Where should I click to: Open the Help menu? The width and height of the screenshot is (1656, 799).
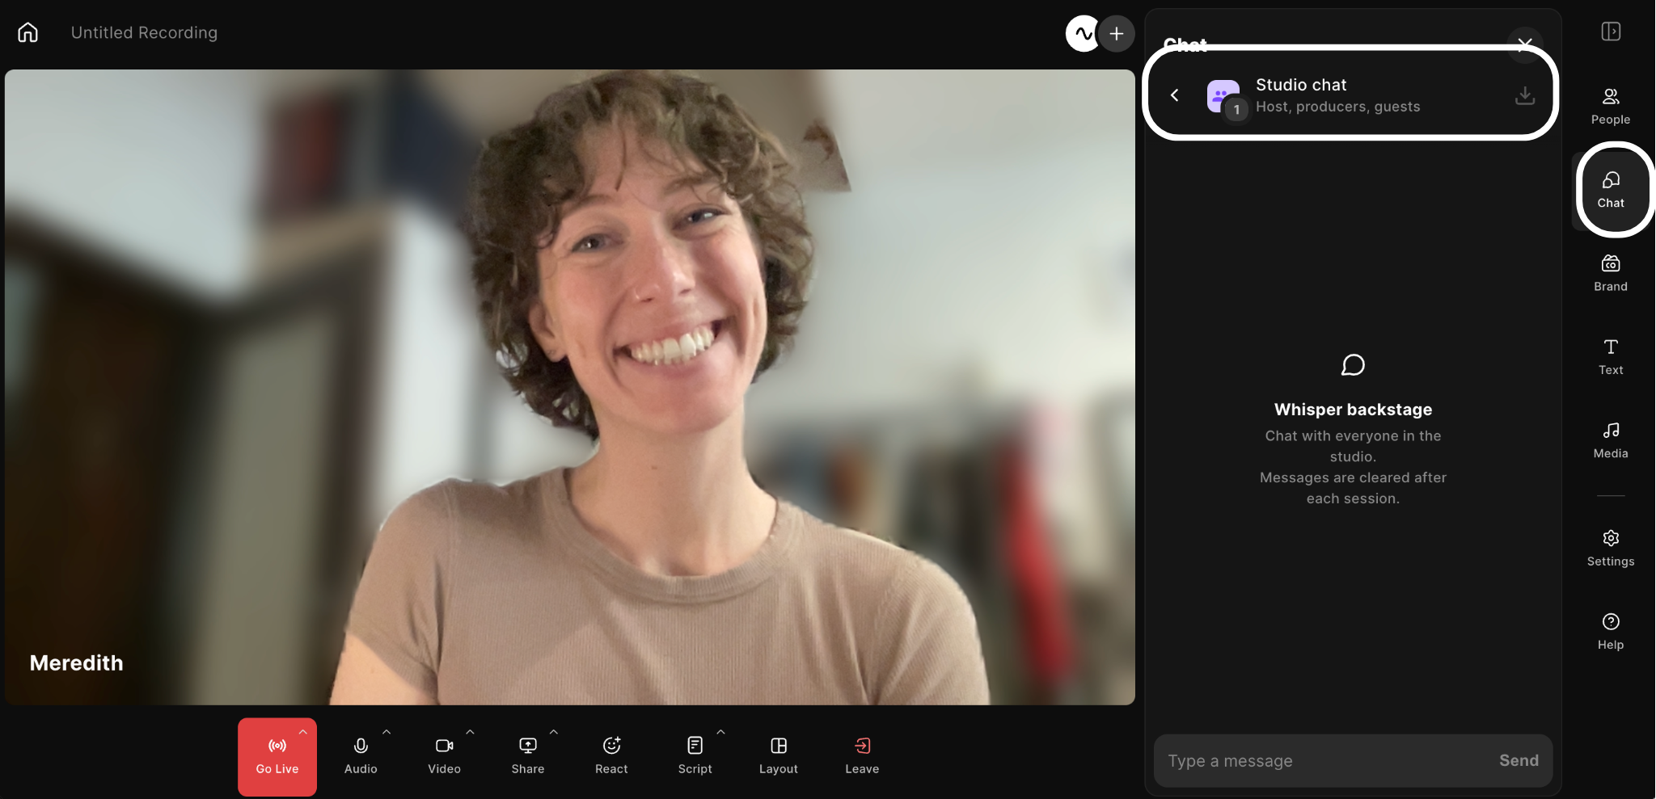(1611, 632)
